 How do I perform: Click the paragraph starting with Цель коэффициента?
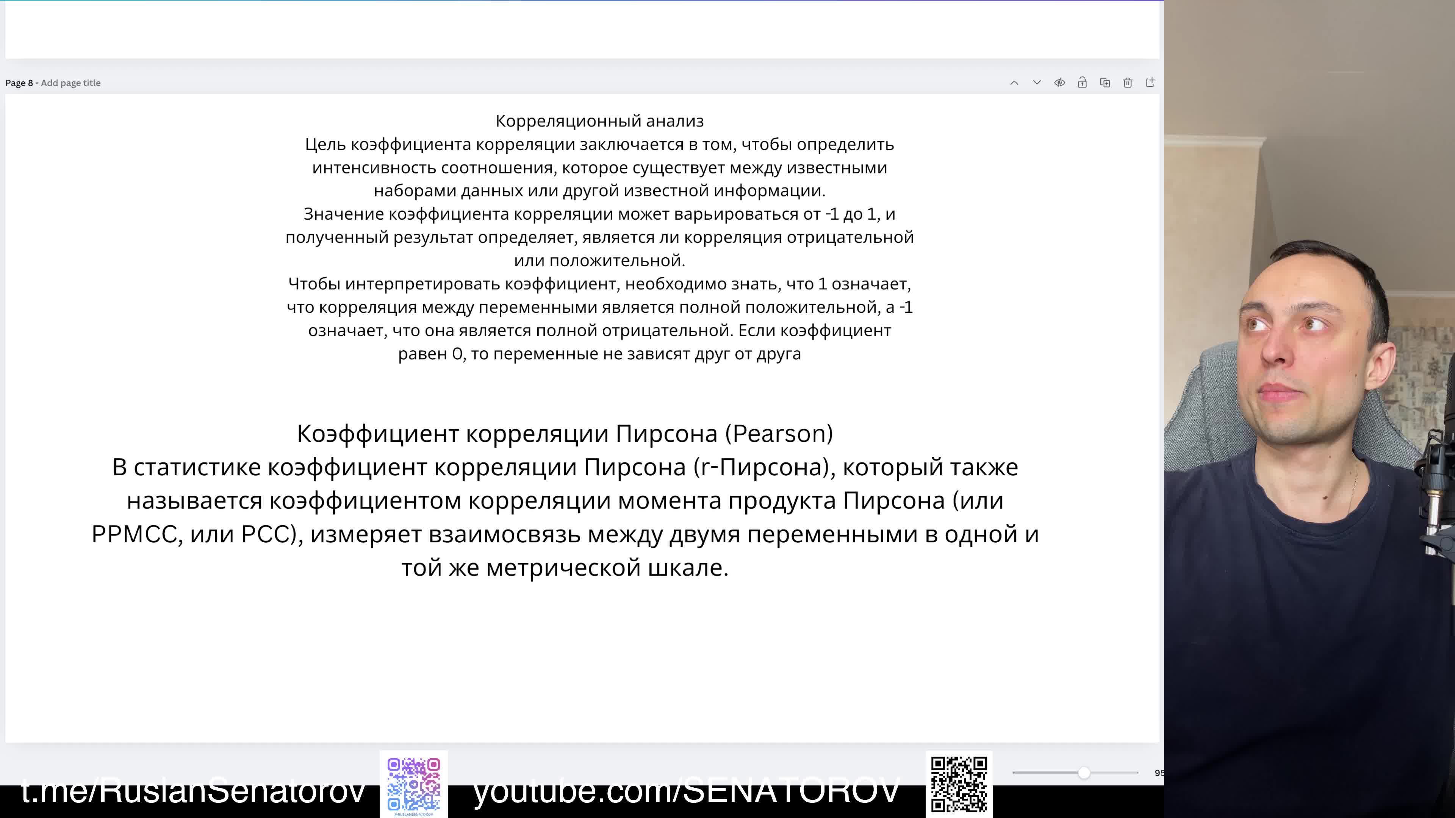coord(599,168)
